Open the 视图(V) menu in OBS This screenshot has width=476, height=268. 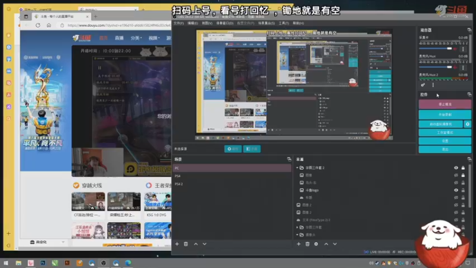point(207,23)
